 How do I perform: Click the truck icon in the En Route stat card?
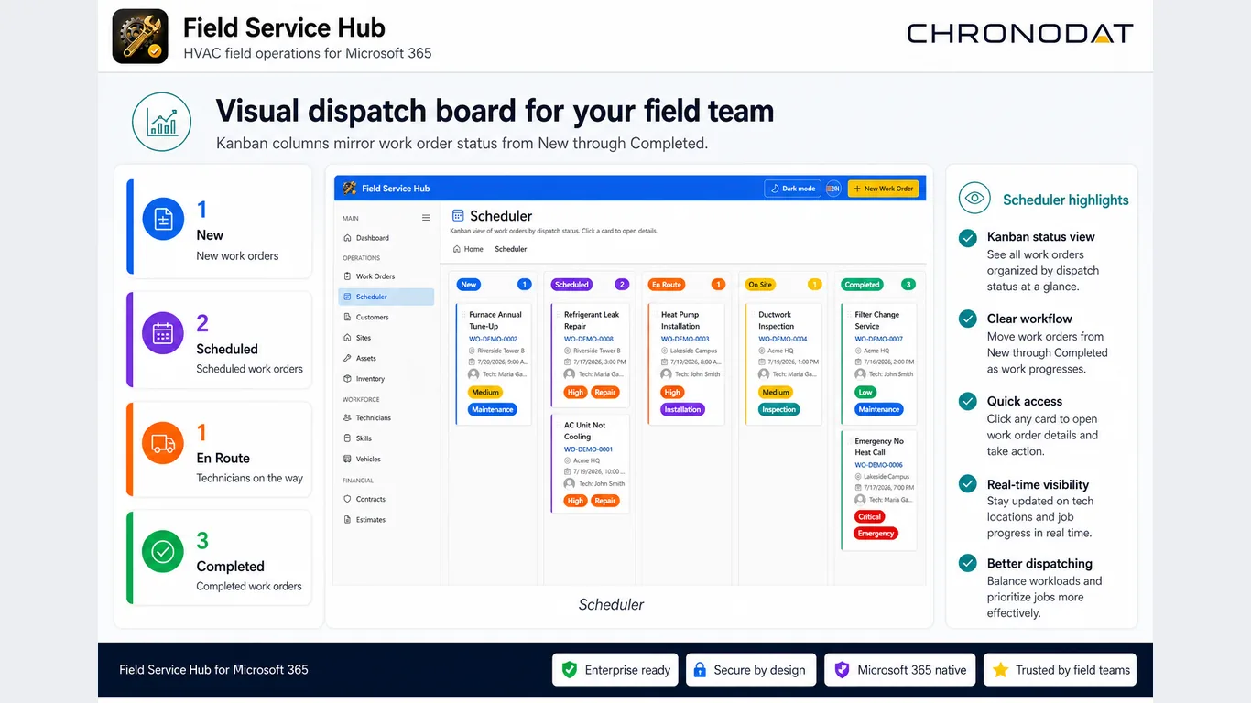tap(163, 443)
